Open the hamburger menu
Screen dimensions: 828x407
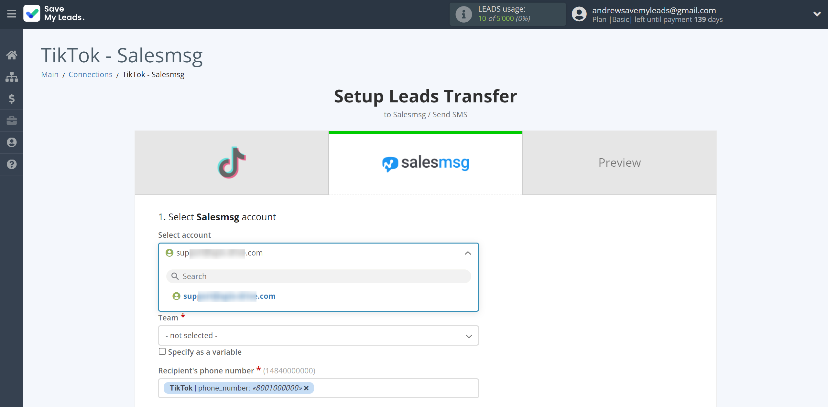12,14
